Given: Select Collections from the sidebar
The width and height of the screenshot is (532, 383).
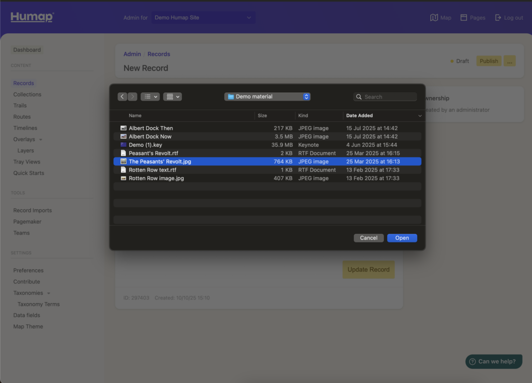Looking at the screenshot, I should click(27, 94).
